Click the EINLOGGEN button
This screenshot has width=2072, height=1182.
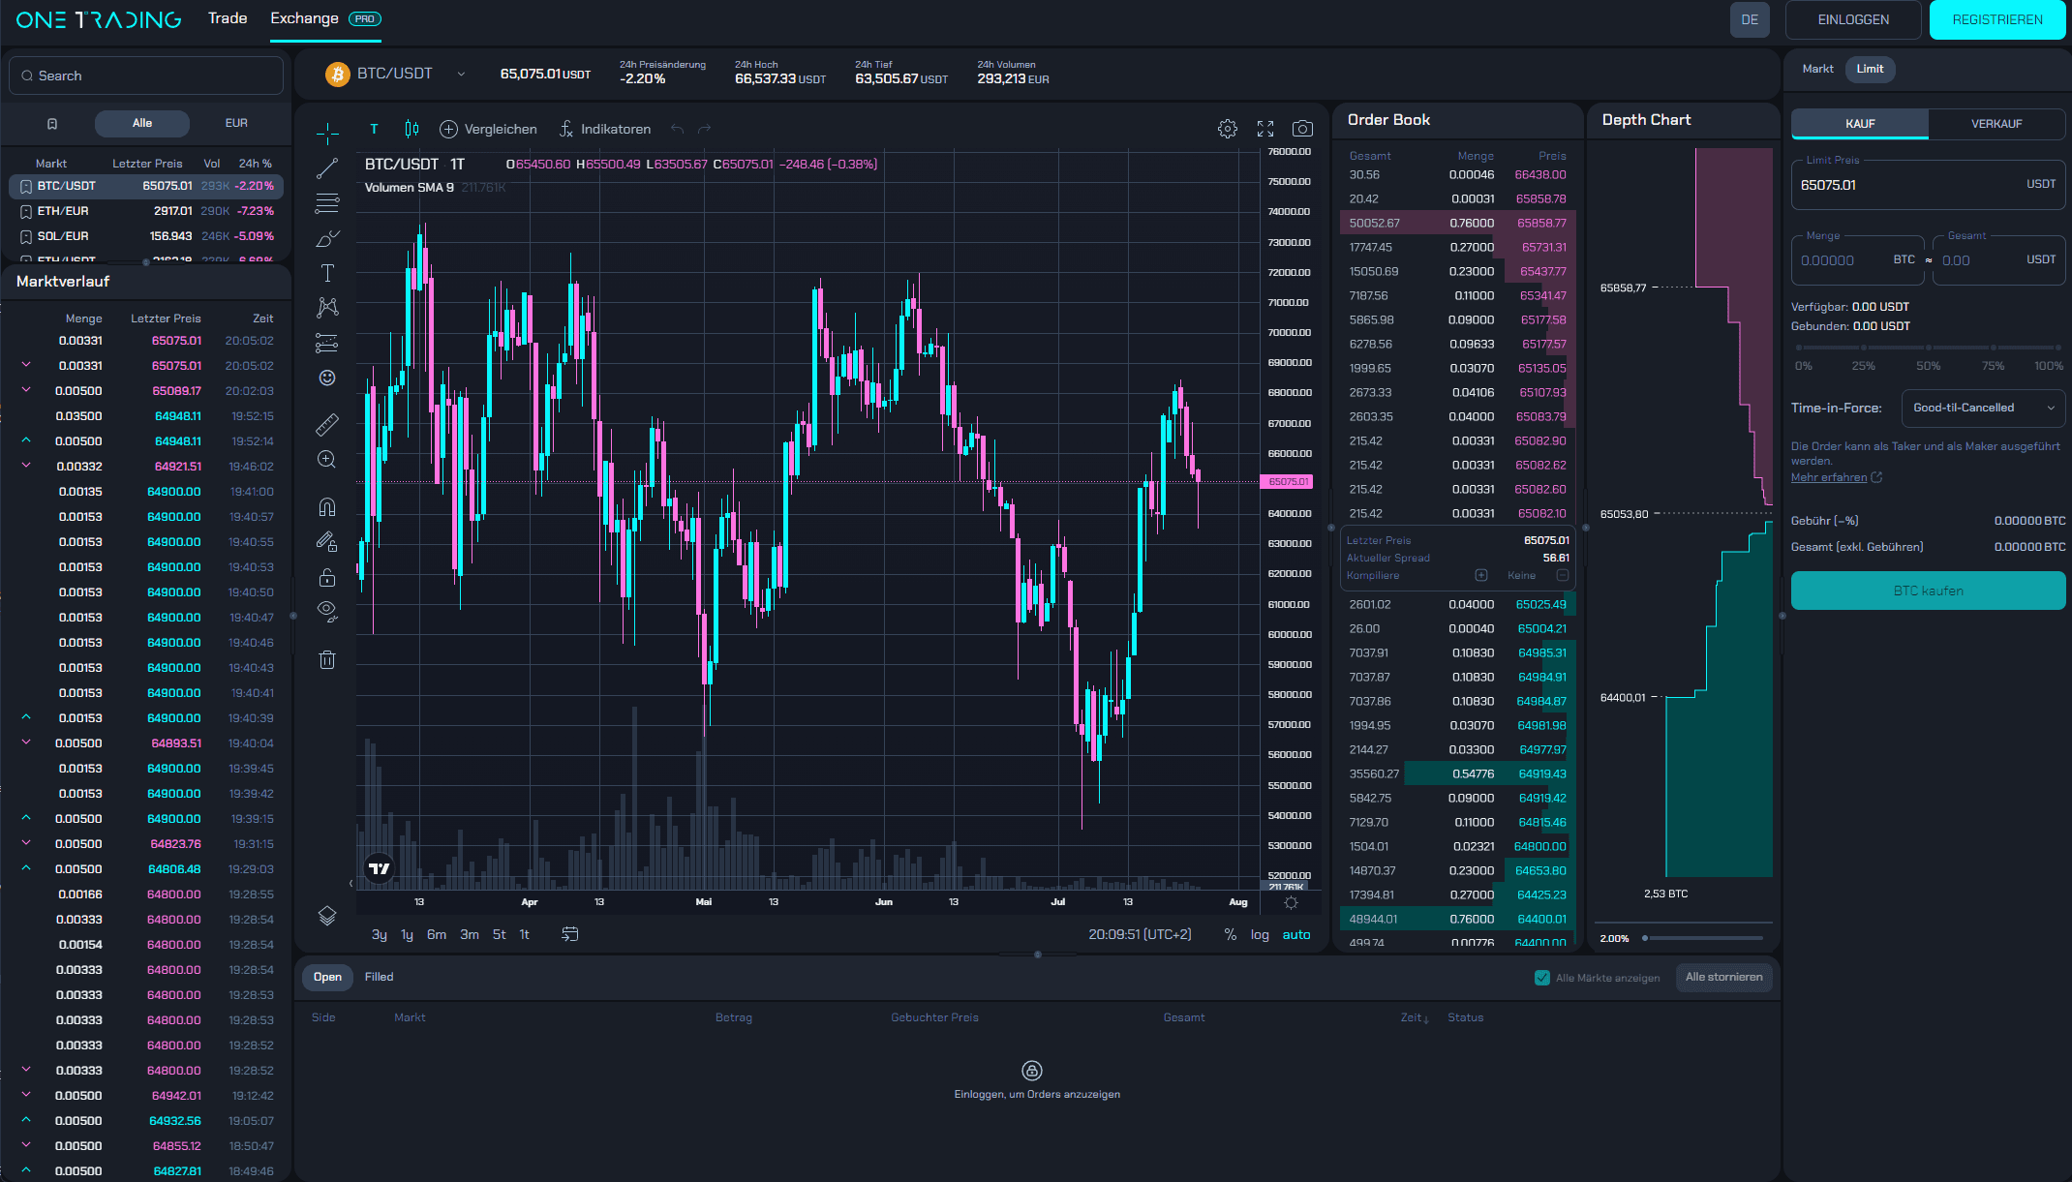click(x=1853, y=19)
